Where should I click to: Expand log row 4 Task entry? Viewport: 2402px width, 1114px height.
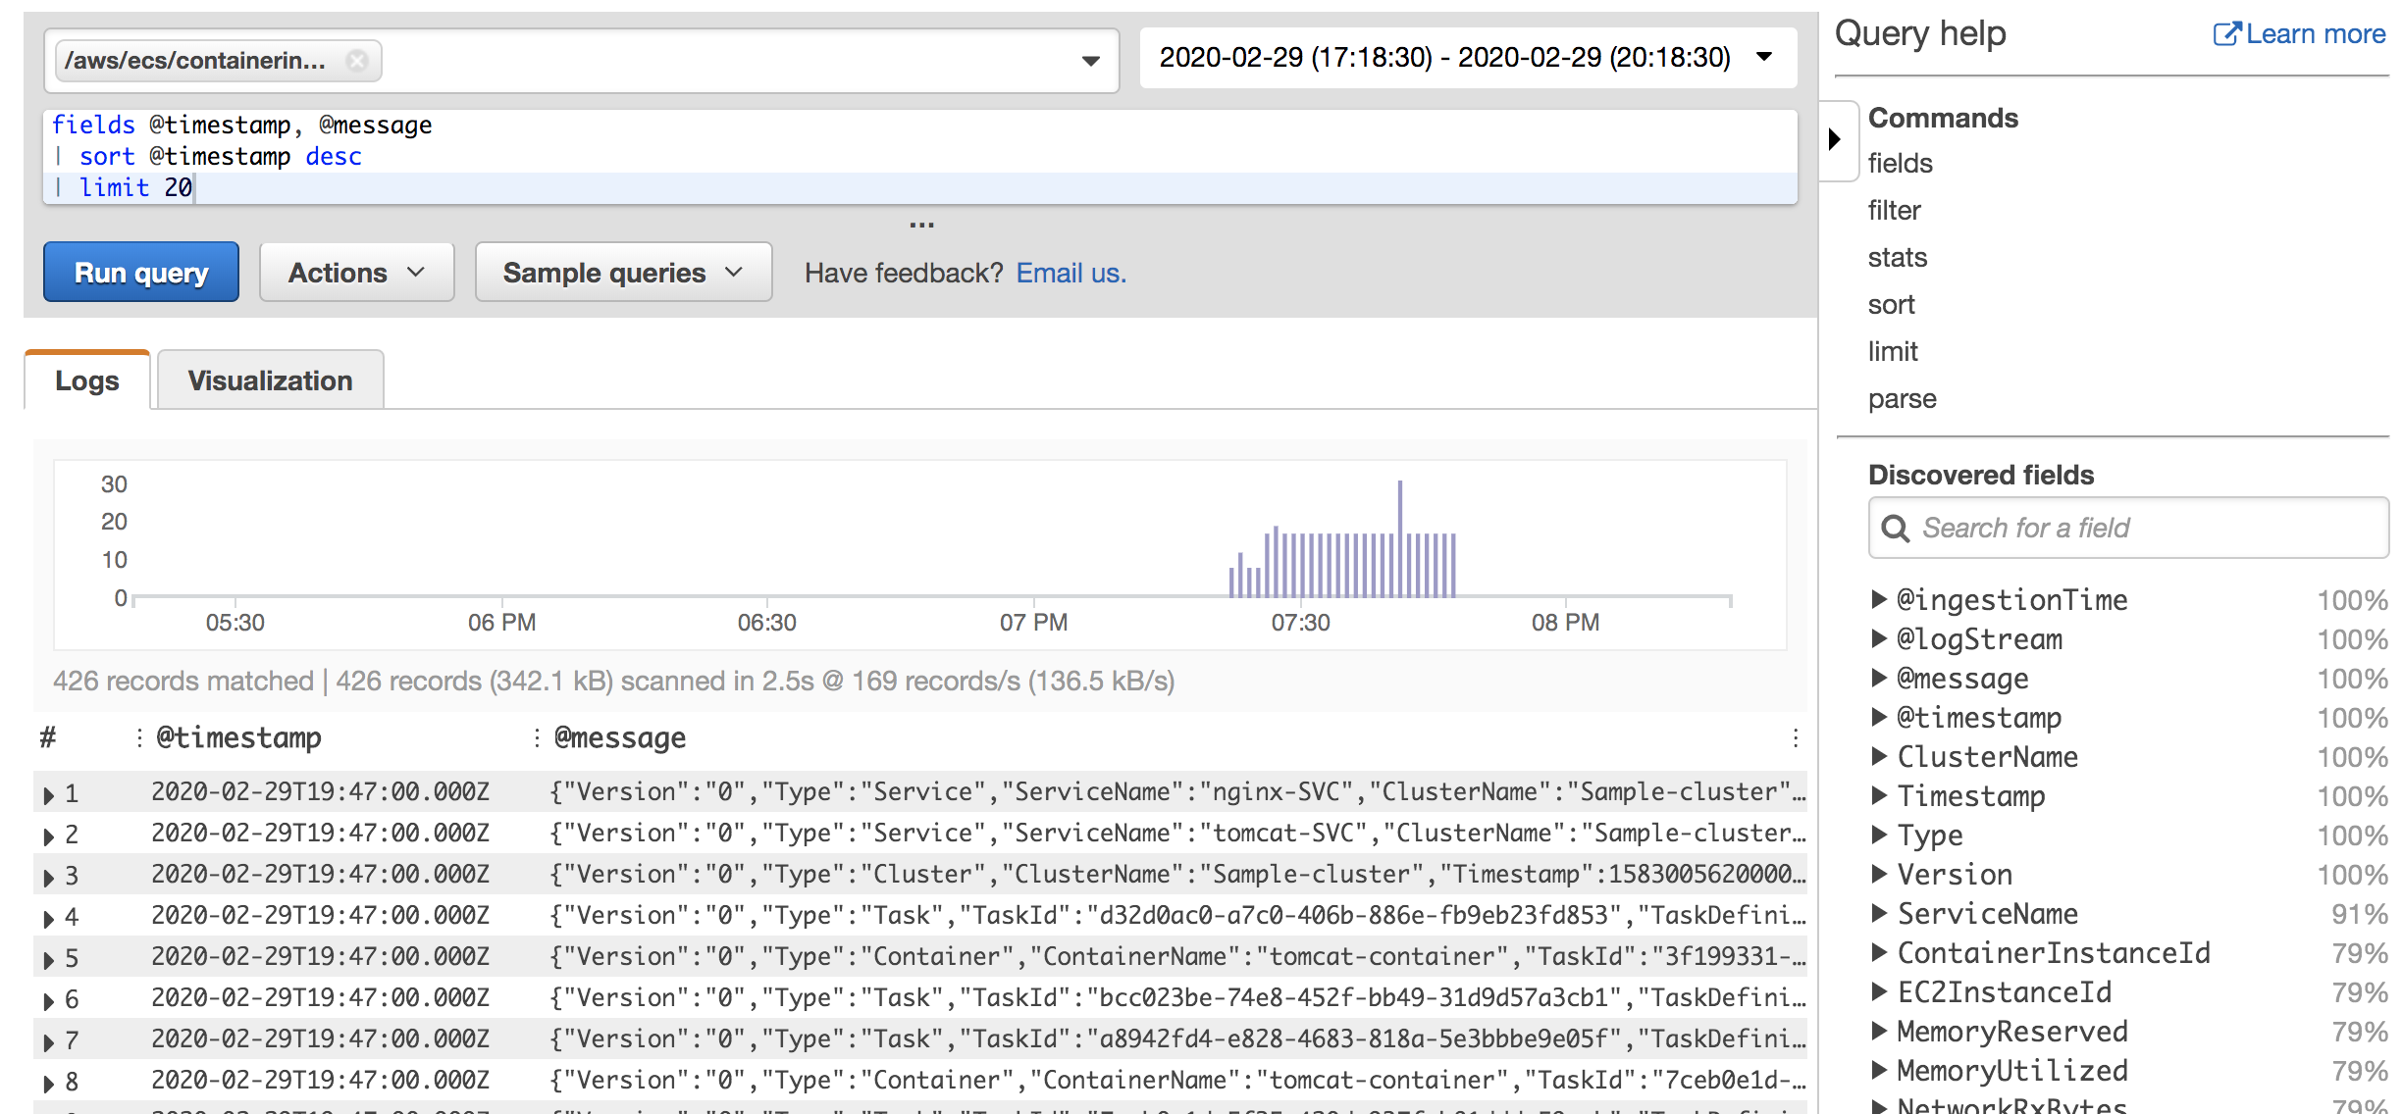[48, 918]
